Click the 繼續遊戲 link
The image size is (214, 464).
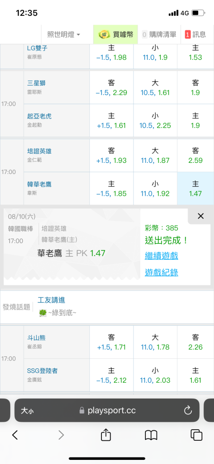click(x=161, y=256)
